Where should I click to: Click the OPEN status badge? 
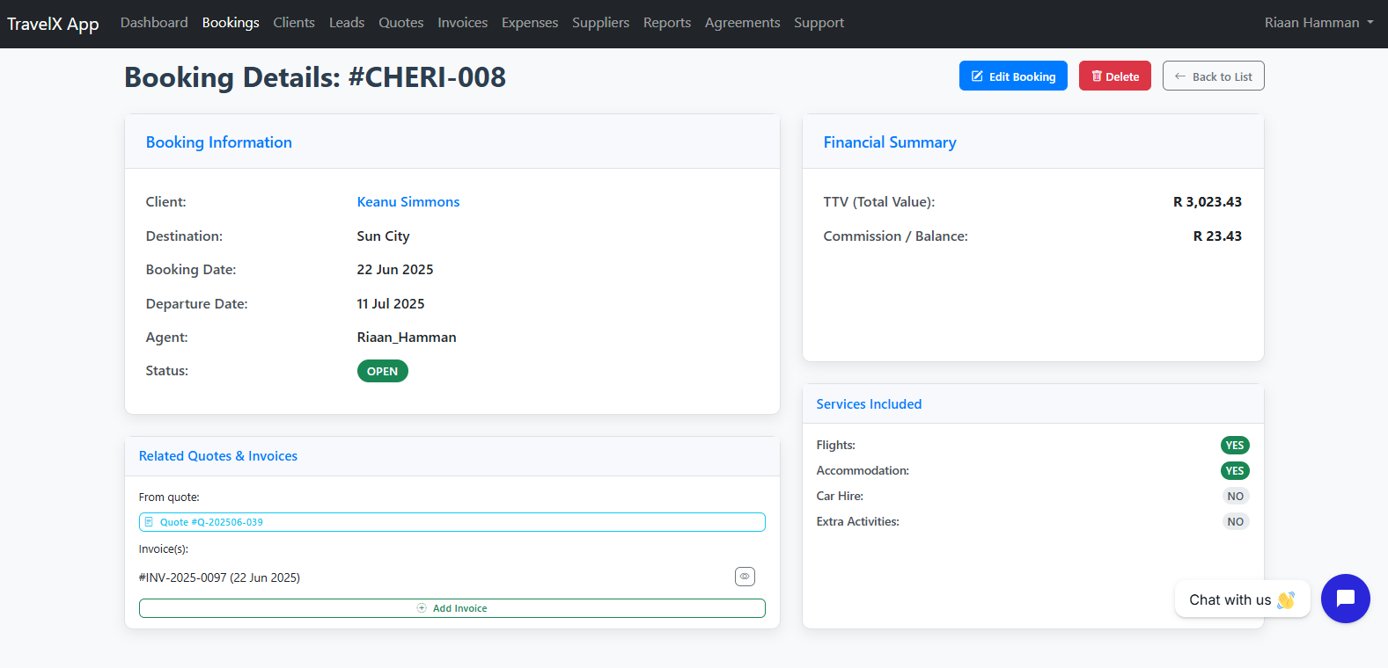pyautogui.click(x=382, y=371)
